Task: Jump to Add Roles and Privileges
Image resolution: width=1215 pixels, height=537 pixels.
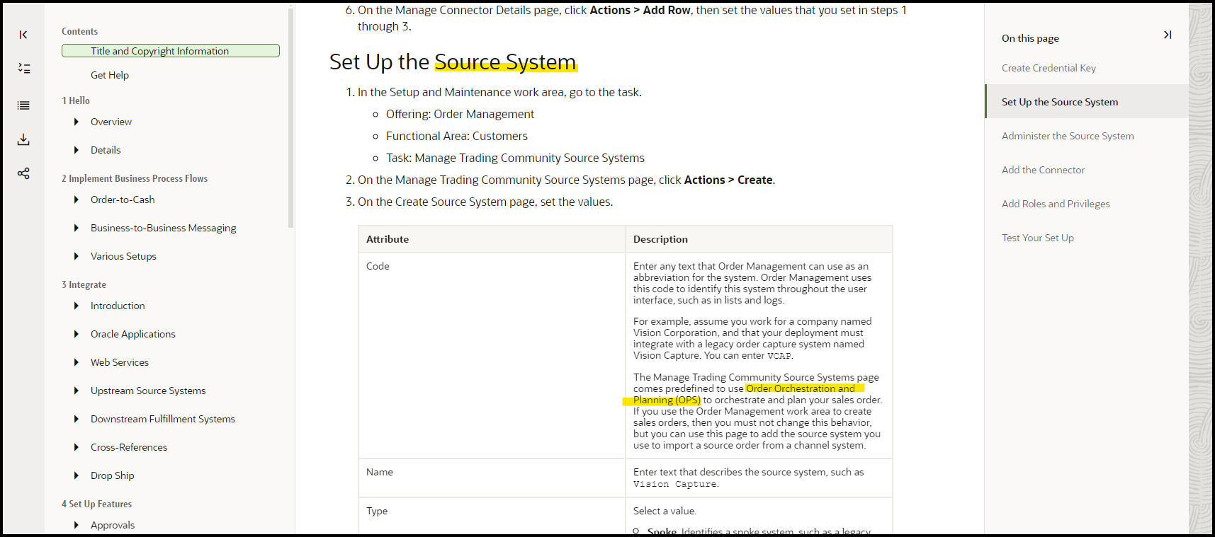Action: (x=1056, y=204)
